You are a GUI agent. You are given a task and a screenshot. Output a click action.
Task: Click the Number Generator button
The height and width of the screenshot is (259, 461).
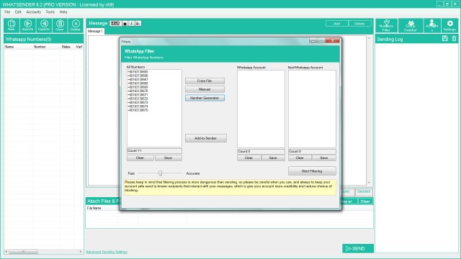[x=205, y=98]
